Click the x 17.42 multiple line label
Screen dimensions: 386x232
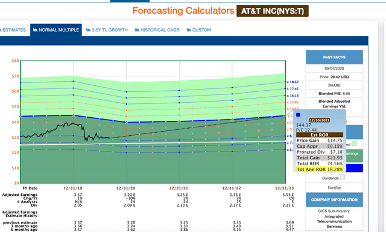pos(293,89)
